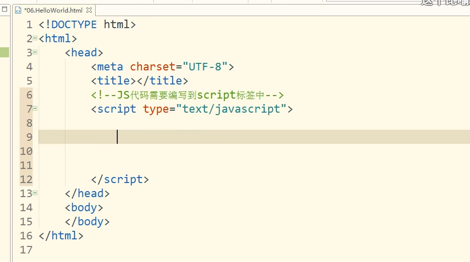Click the opening body tag on line 14
470x262 pixels.
[x=84, y=207]
